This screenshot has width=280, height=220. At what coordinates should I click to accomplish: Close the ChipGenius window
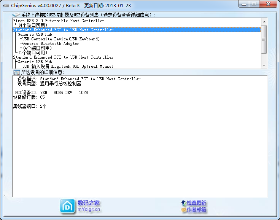click(x=268, y=4)
